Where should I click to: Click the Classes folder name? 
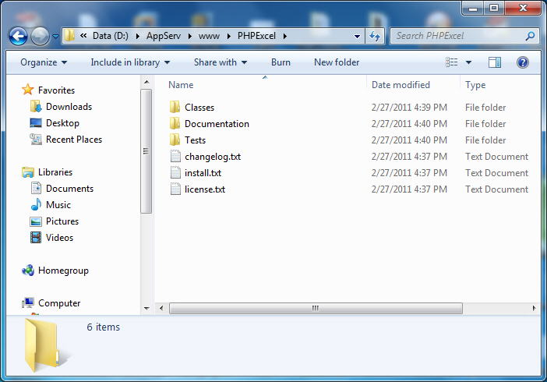pyautogui.click(x=199, y=108)
